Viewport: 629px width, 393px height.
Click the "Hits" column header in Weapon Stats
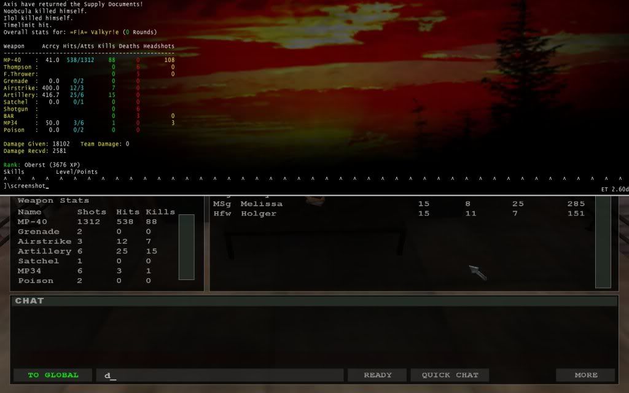(128, 212)
